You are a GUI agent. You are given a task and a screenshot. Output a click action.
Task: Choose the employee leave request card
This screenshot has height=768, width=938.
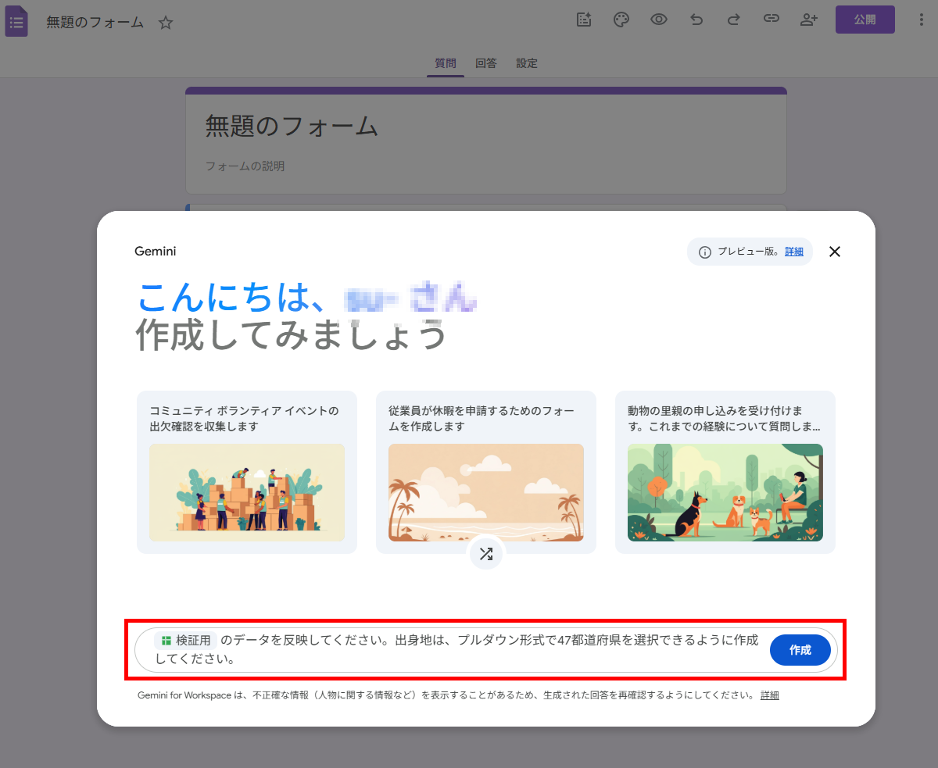click(x=486, y=472)
